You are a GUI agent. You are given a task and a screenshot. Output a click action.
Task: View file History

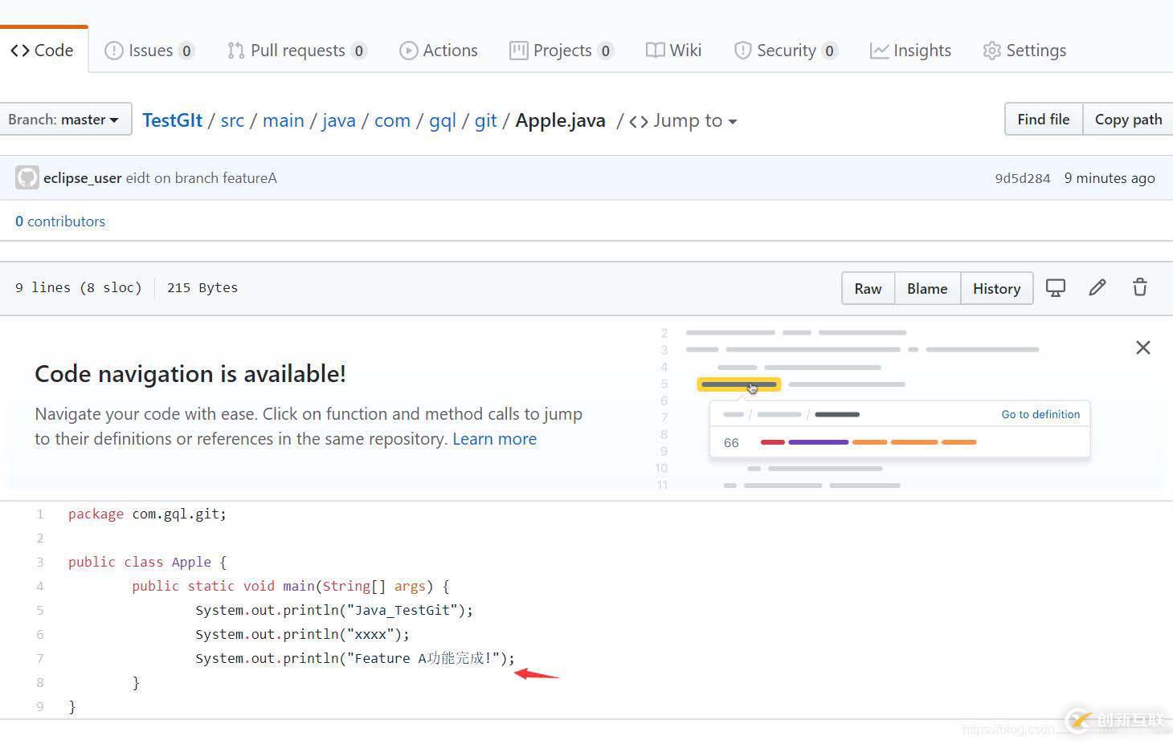996,289
